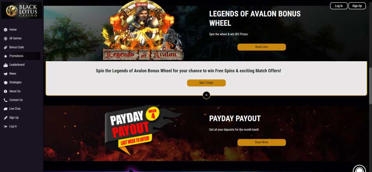Click the All Games chip icon
Image resolution: width=372 pixels, height=172 pixels.
(5, 39)
